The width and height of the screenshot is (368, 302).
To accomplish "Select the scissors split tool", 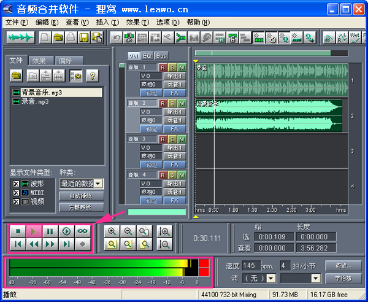I will pyautogui.click(x=129, y=37).
